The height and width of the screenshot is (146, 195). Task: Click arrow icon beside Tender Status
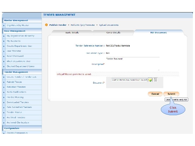point(4,112)
